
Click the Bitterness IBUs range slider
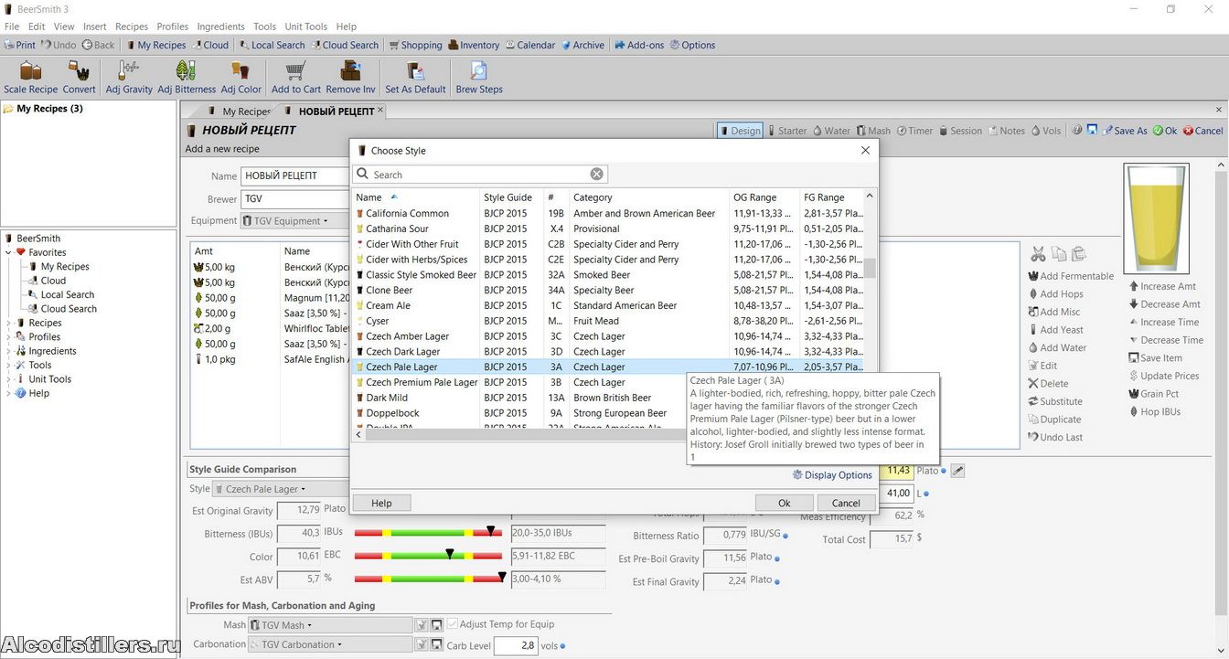pyautogui.click(x=428, y=532)
